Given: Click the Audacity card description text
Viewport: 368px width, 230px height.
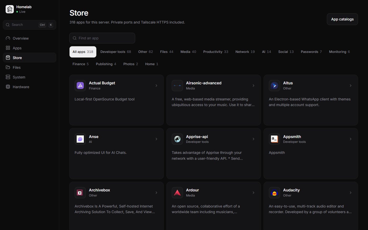Looking at the screenshot, I should [310, 209].
